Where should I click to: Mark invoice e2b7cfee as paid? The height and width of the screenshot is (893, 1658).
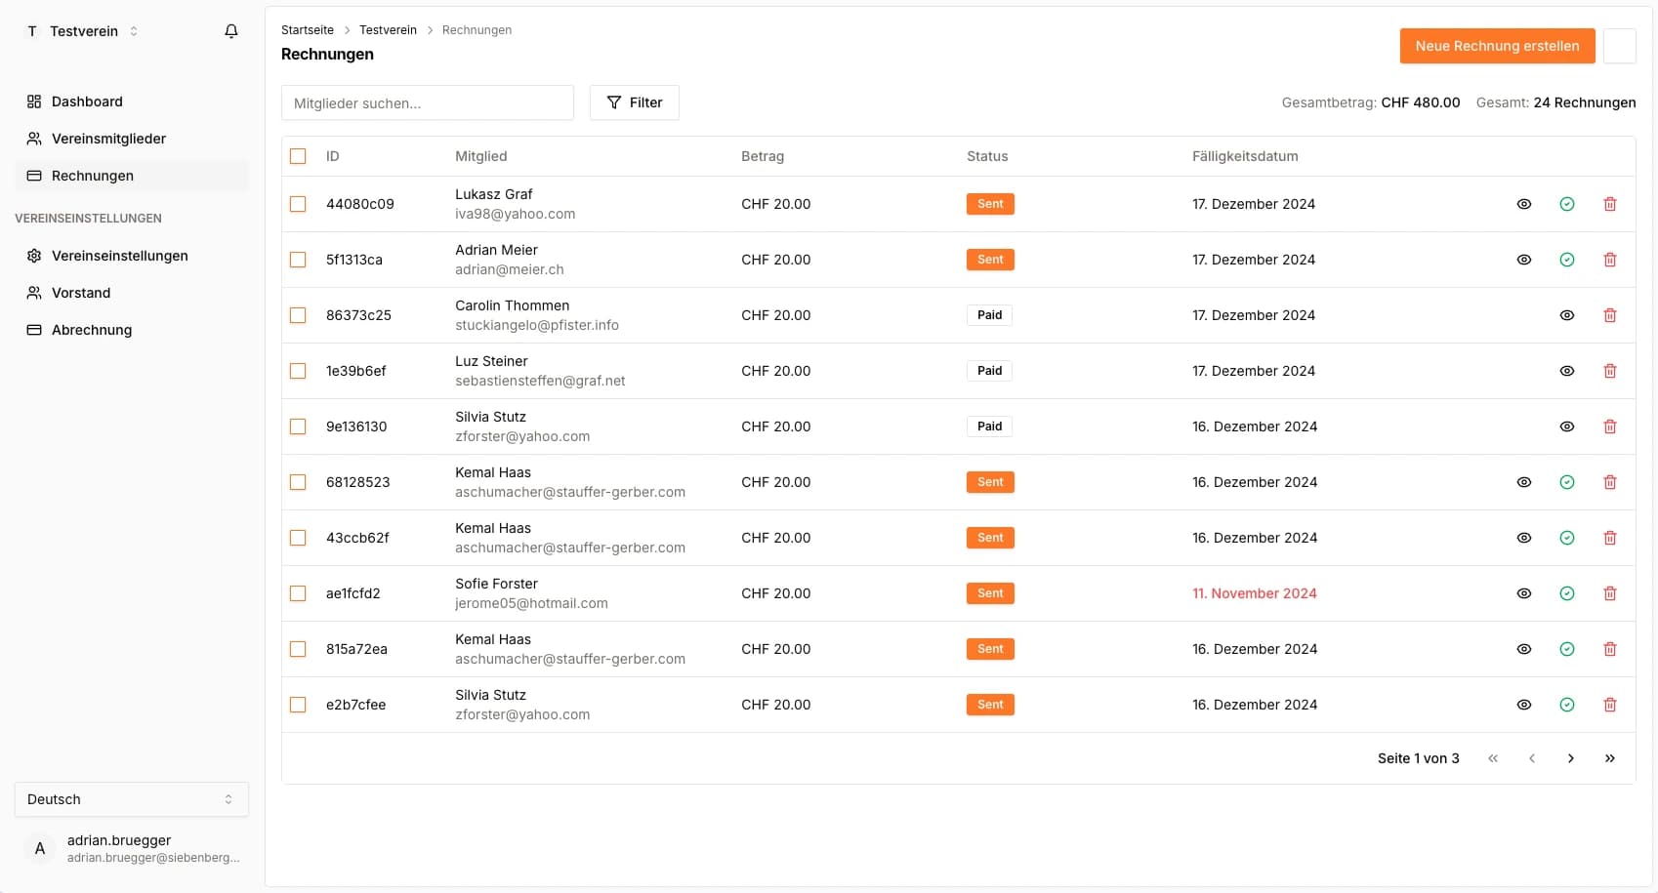click(1567, 705)
